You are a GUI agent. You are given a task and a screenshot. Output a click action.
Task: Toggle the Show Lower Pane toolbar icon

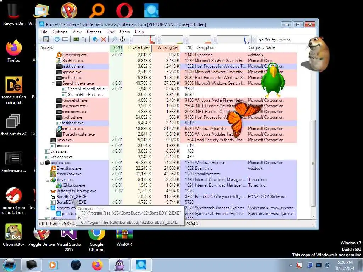tap(65, 40)
